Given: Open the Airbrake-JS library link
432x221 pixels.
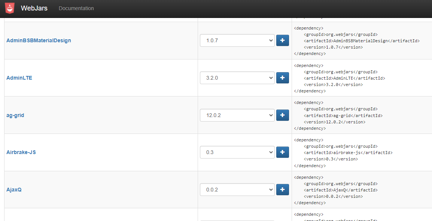Looking at the screenshot, I should click(x=21, y=152).
